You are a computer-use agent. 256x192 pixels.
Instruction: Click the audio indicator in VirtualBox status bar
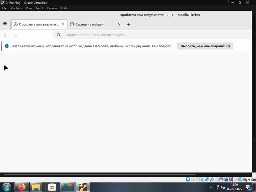tap(202, 179)
